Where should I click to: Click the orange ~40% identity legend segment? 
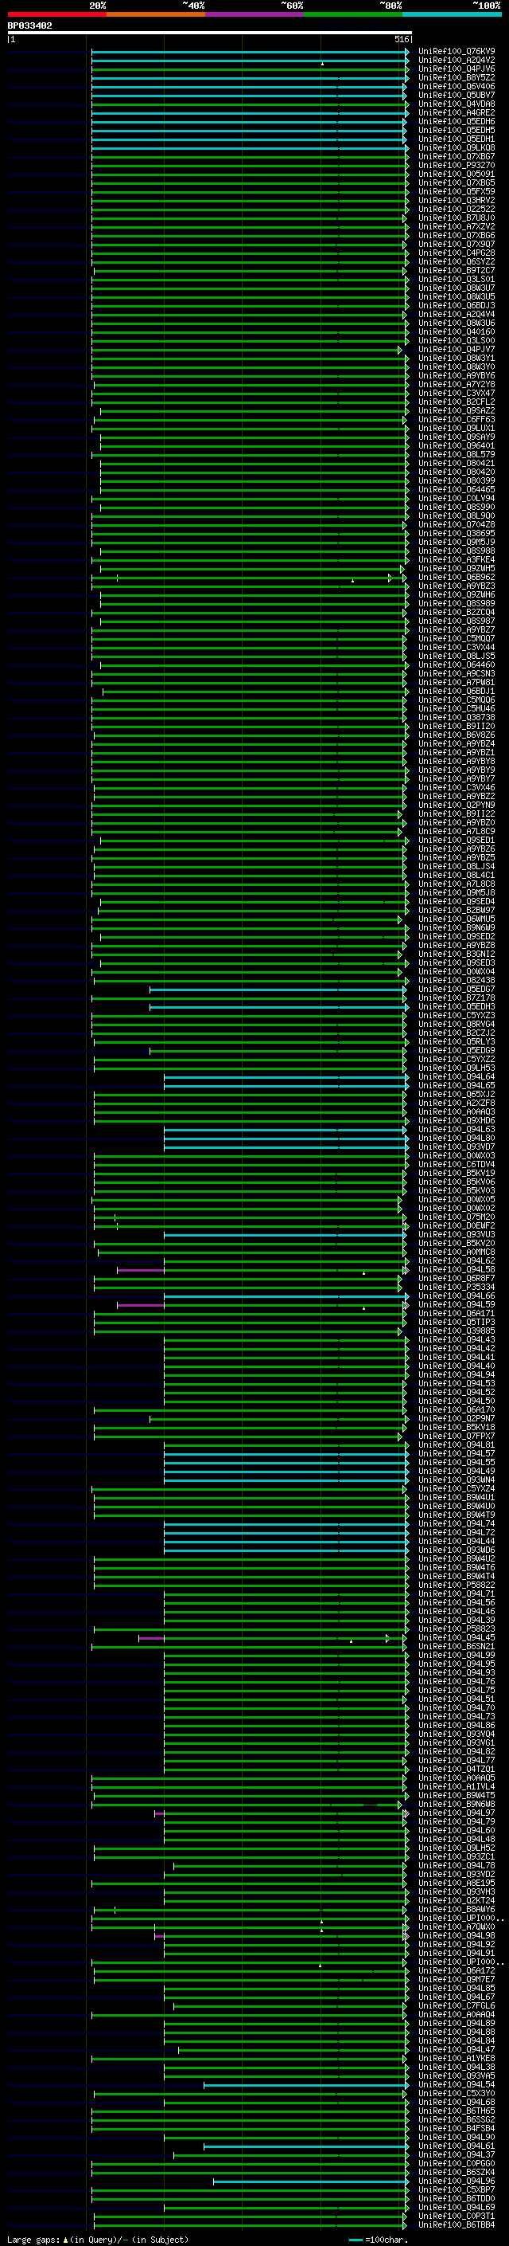tap(156, 14)
